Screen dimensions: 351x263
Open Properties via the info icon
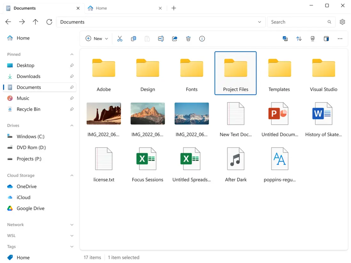pos(202,39)
